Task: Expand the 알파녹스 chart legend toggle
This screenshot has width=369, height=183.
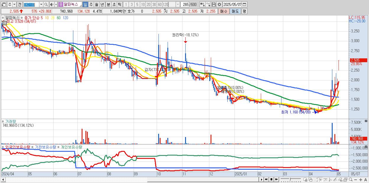Action: tap(4, 18)
